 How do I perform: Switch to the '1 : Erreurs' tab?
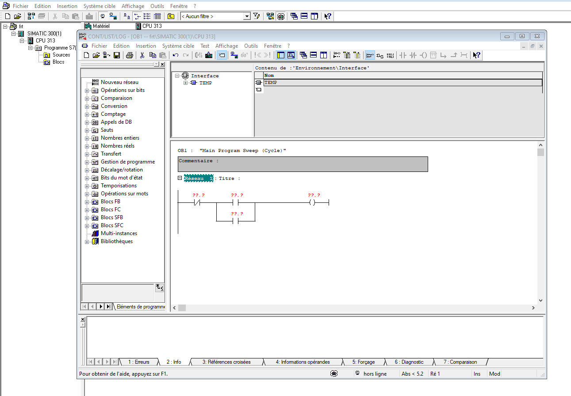[x=139, y=362]
